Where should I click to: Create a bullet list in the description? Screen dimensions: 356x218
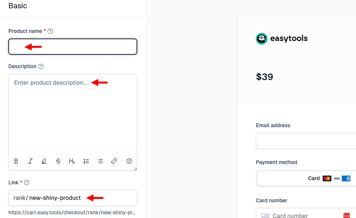[100, 161]
